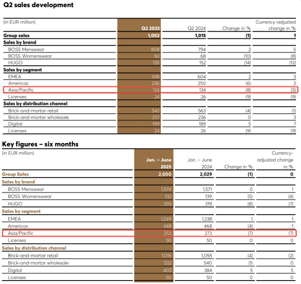
Task: Click "Sales by brand" in Q2 table
Action: click(x=20, y=42)
